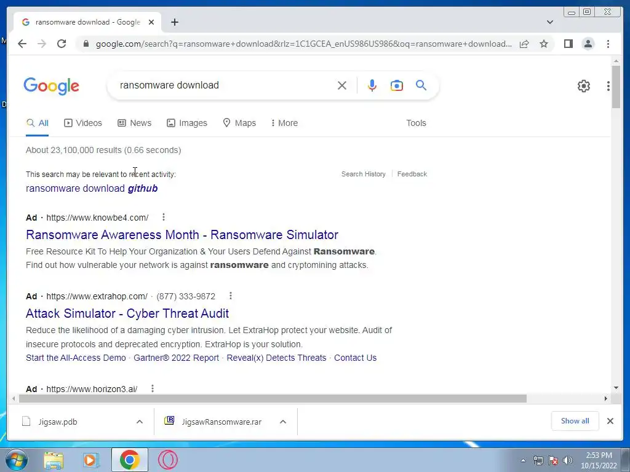Image resolution: width=630 pixels, height=472 pixels.
Task: Reload the page
Action: pos(62,44)
